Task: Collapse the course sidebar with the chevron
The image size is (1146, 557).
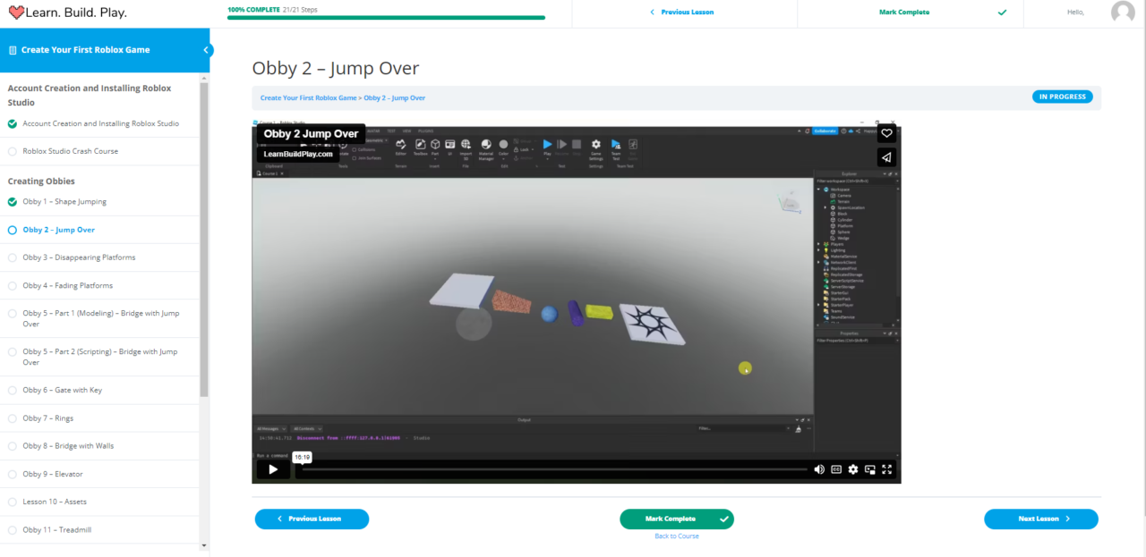Action: pyautogui.click(x=206, y=51)
